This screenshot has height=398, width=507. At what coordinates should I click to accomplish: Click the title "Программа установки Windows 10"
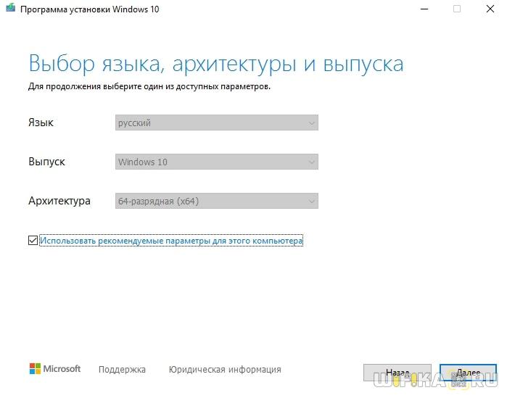coord(89,9)
